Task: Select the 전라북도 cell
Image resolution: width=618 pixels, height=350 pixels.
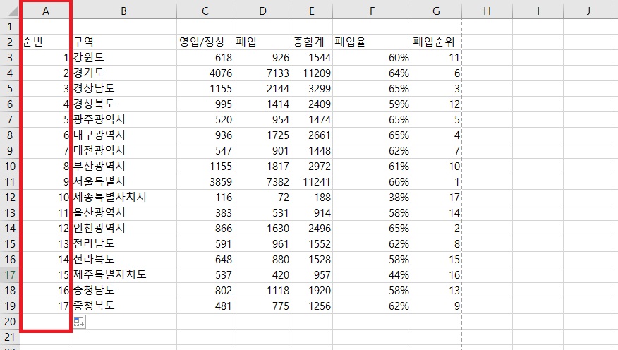Action: click(123, 260)
